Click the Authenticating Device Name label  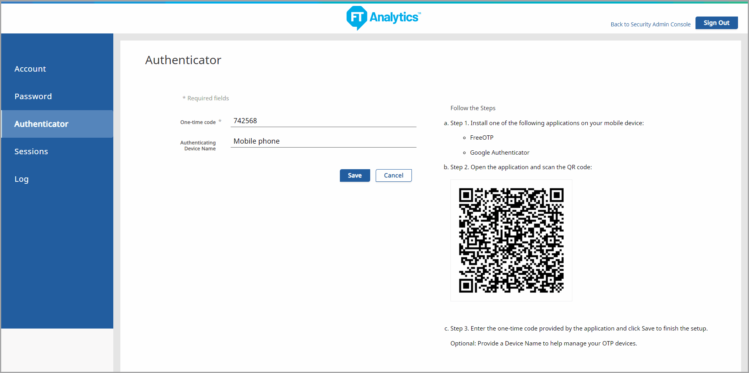click(198, 146)
